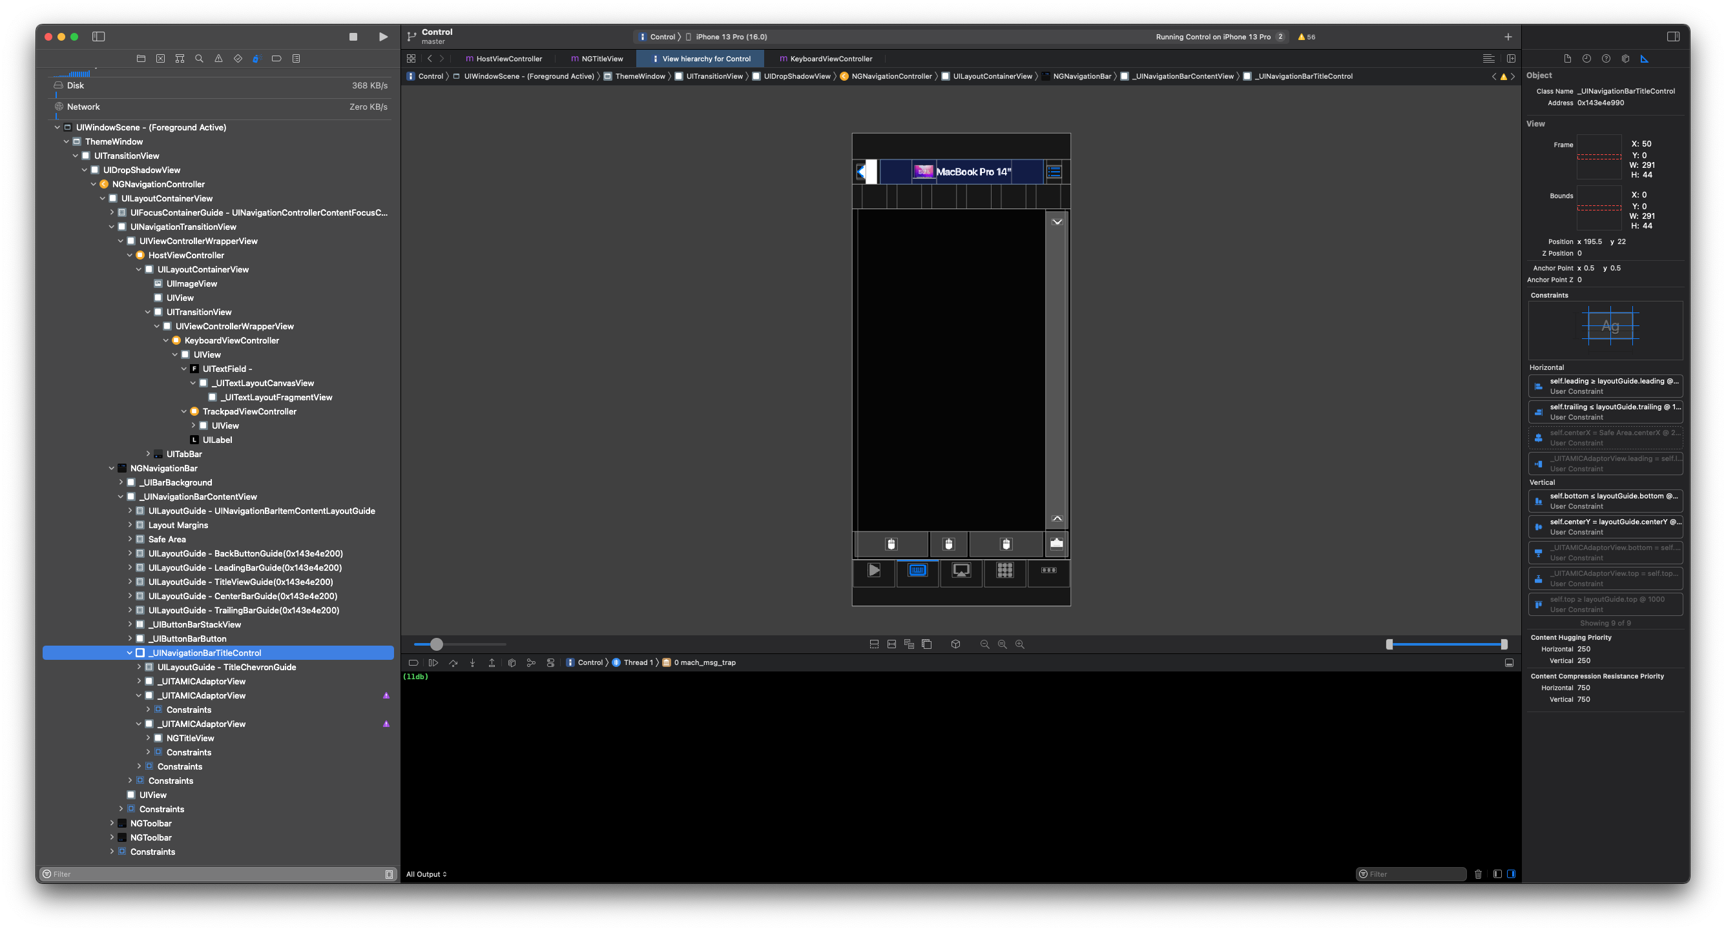
Task: Toggle the left navigator sidebar
Action: tap(98, 37)
